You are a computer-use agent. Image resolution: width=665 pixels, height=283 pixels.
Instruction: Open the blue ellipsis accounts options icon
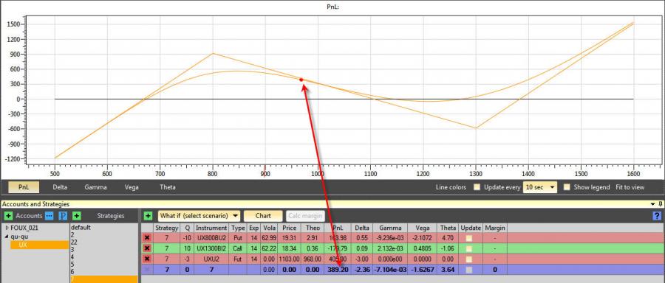(x=50, y=216)
